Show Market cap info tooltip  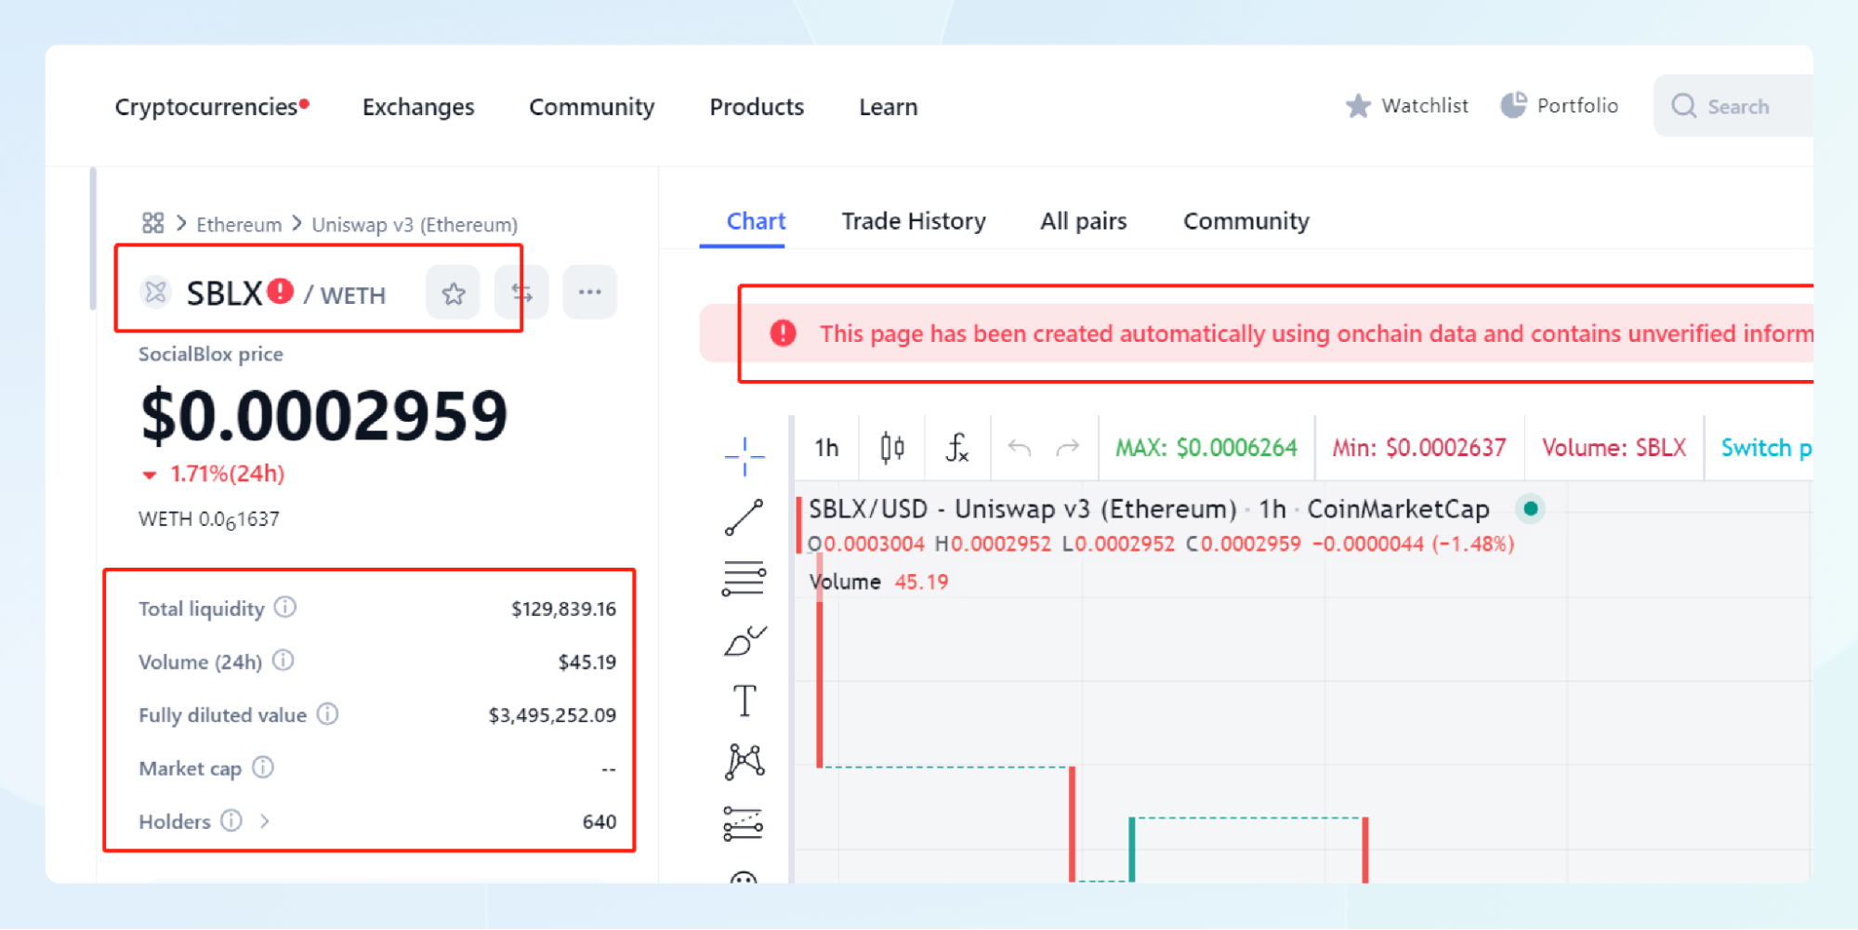[x=263, y=767]
